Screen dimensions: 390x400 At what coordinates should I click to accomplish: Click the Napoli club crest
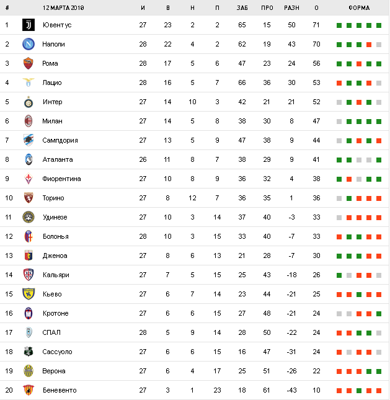click(29, 44)
